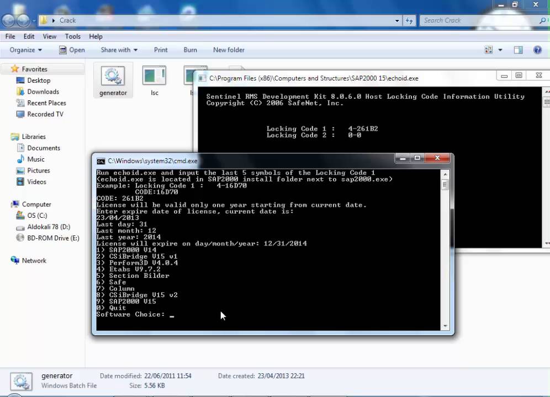Open the Help menu

click(96, 36)
